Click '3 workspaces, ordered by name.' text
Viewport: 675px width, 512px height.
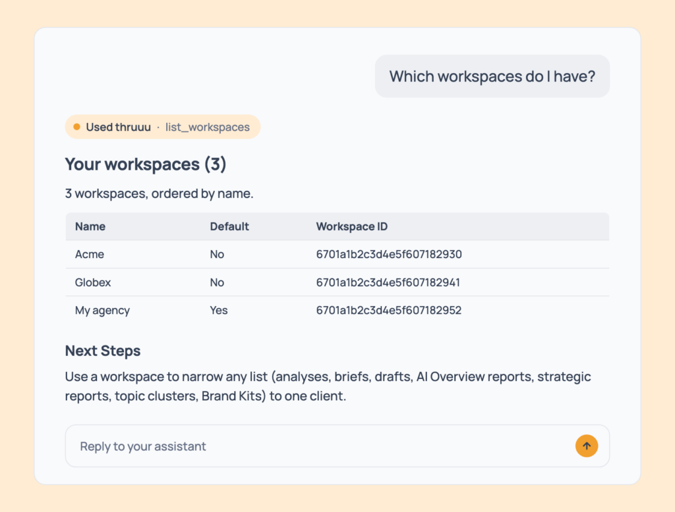(x=160, y=193)
